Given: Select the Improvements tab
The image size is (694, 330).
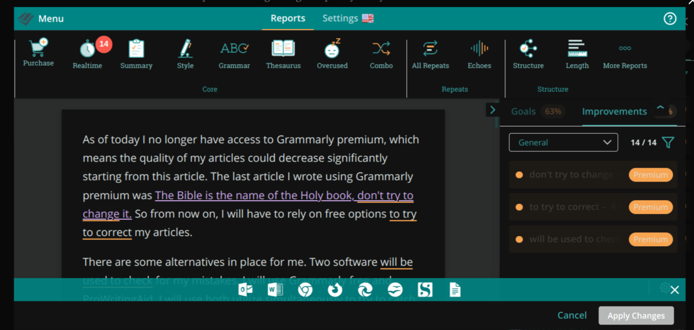Looking at the screenshot, I should coord(614,112).
